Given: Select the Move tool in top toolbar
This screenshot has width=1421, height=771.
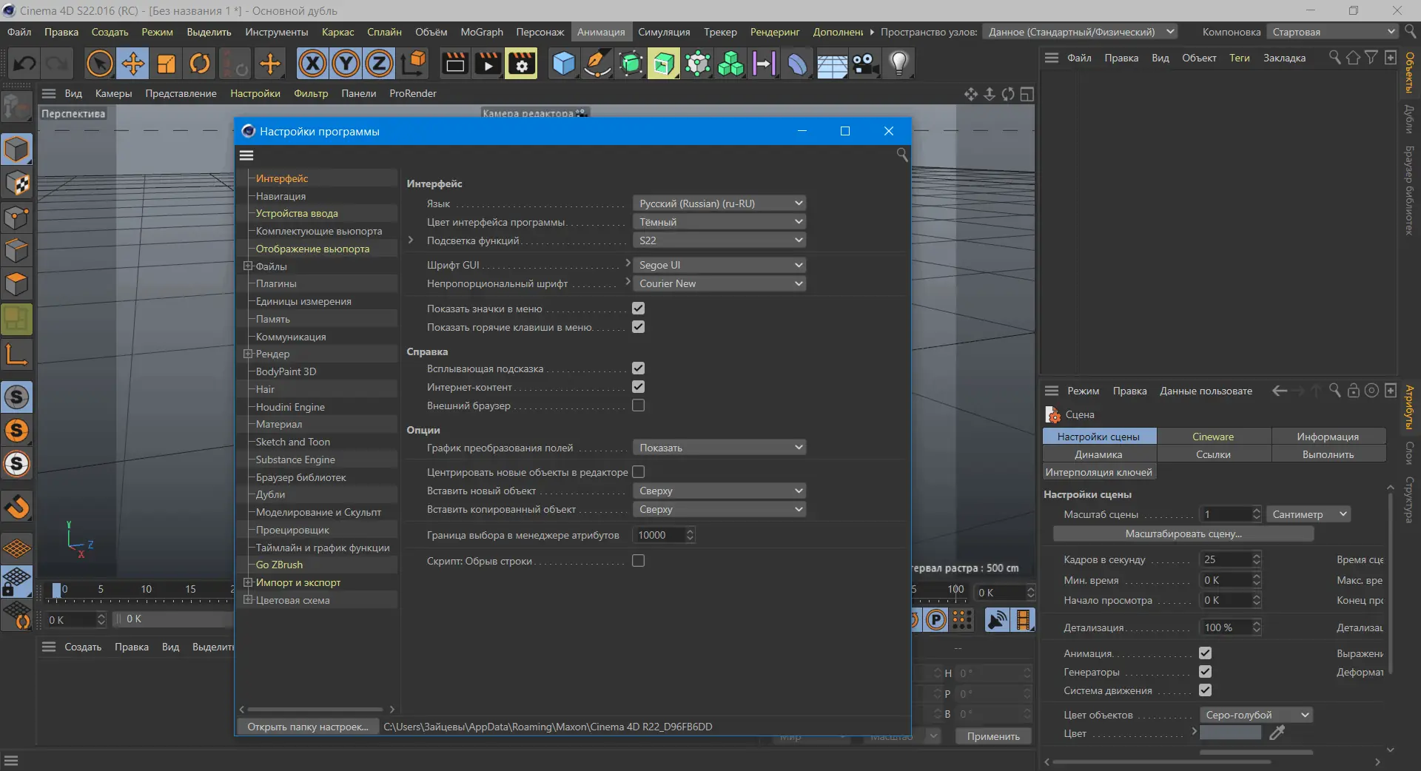Looking at the screenshot, I should tap(133, 64).
